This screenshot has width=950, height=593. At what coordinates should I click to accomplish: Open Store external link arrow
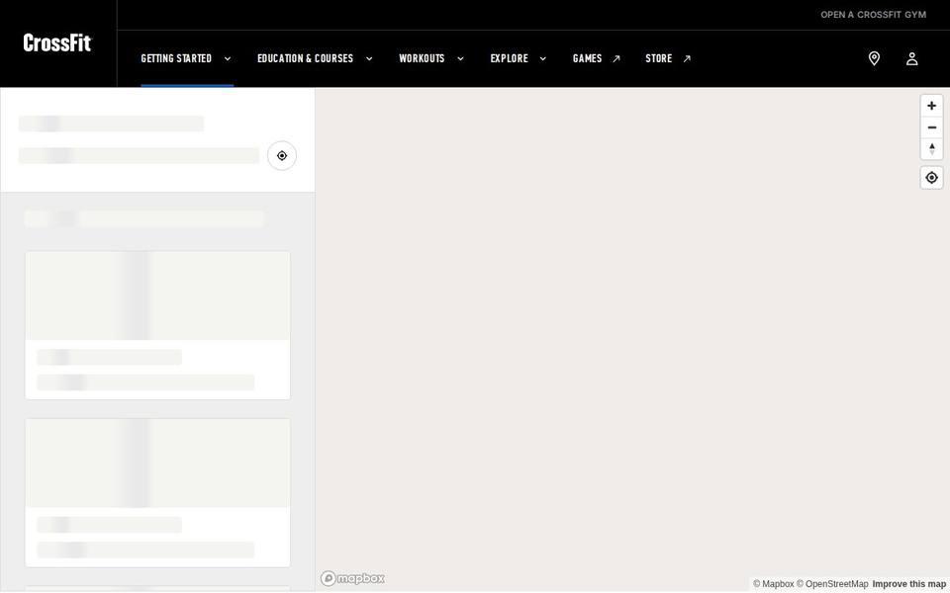pos(687,58)
